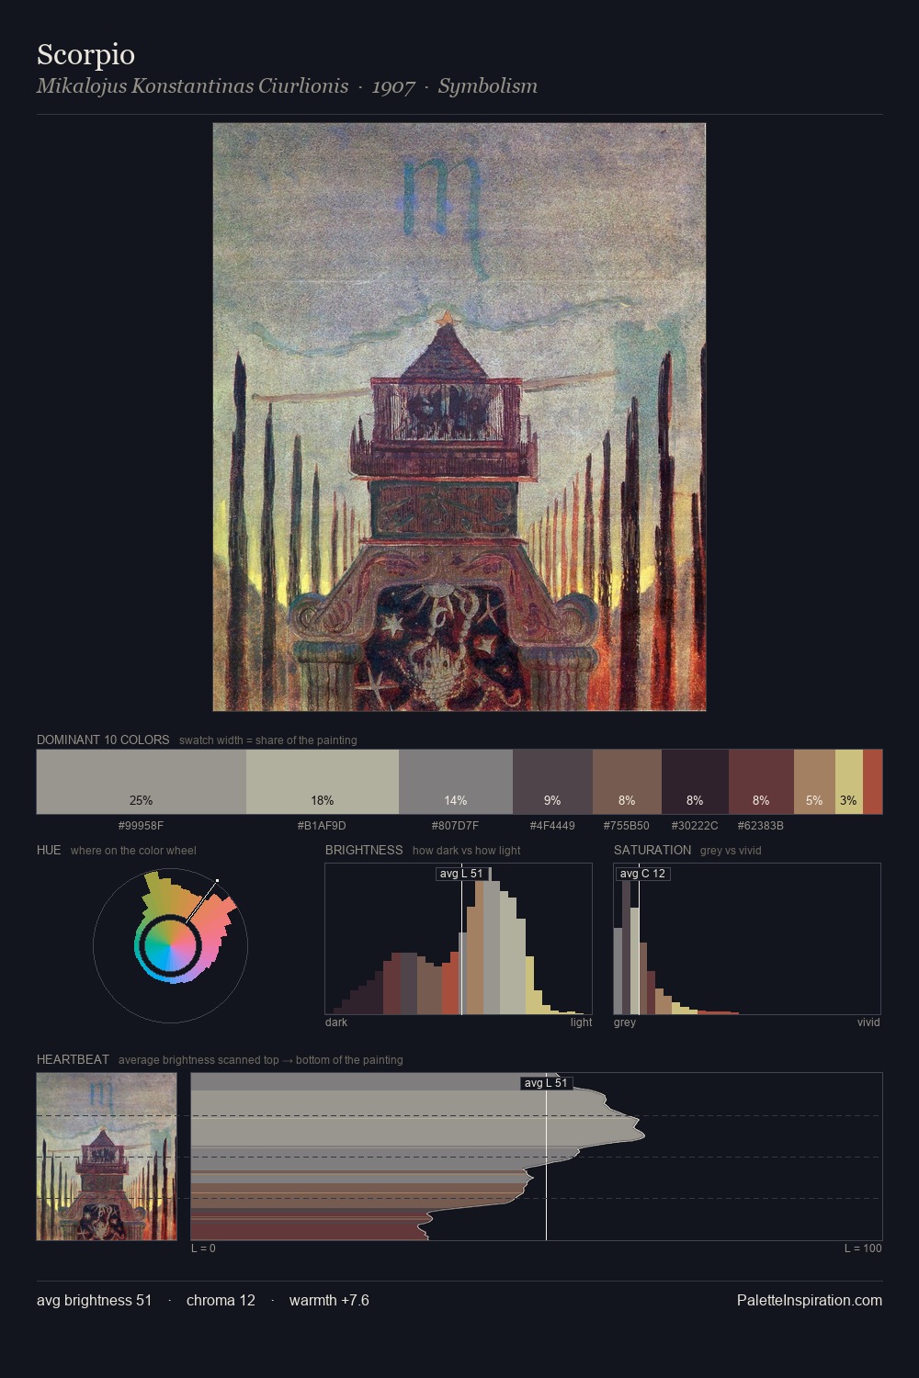Click the hex code #30222C label
The height and width of the screenshot is (1378, 919).
[695, 826]
